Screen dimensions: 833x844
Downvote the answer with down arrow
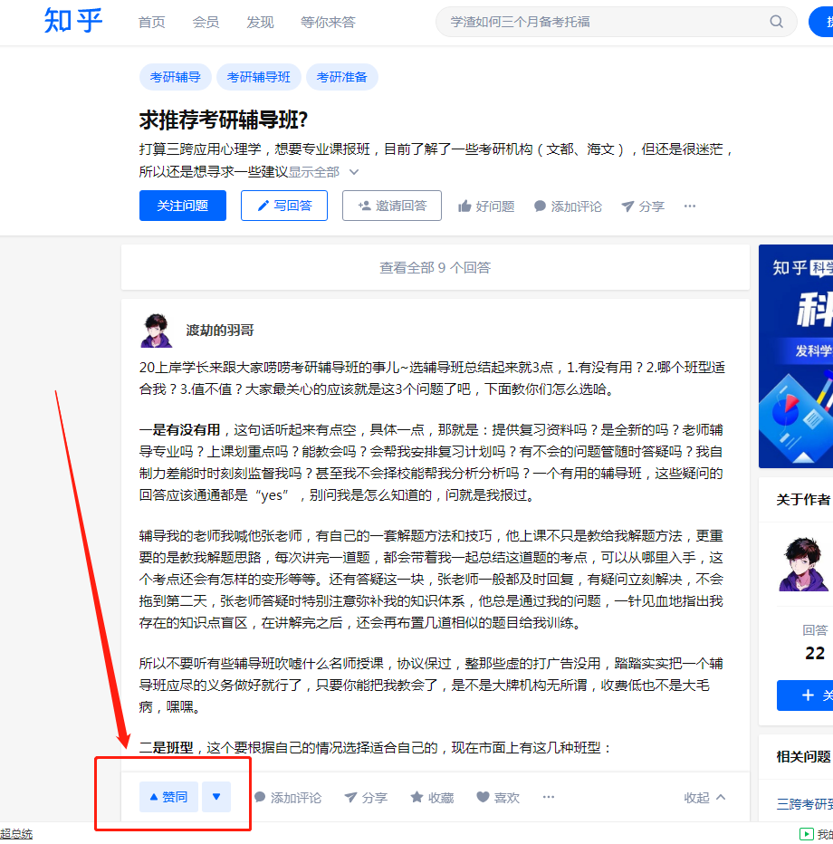pos(216,797)
